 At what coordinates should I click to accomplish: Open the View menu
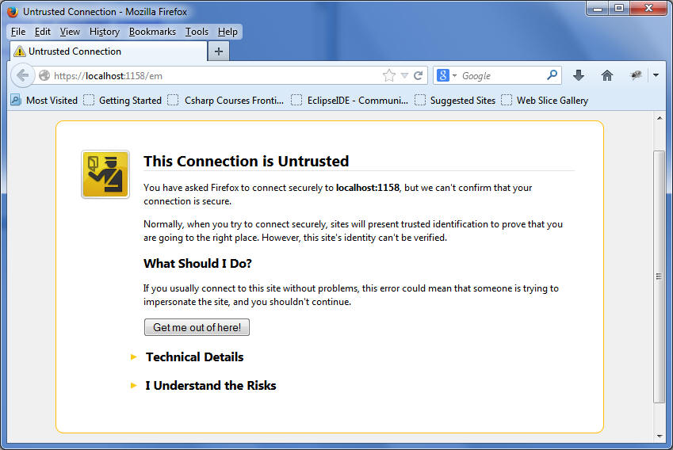70,32
